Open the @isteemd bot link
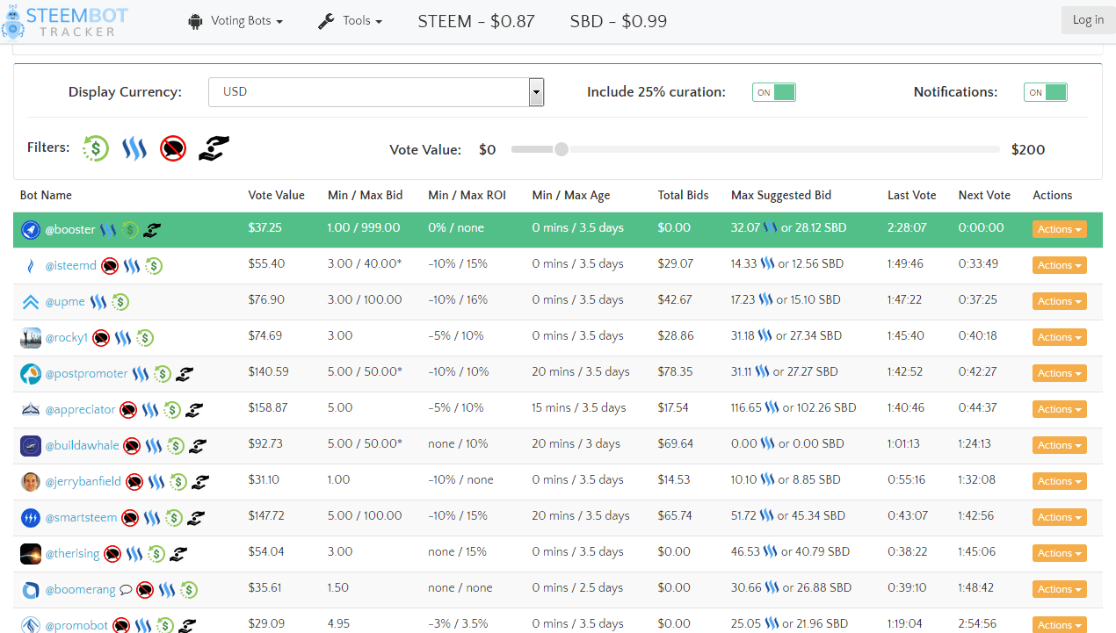This screenshot has height=633, width=1116. tap(71, 265)
